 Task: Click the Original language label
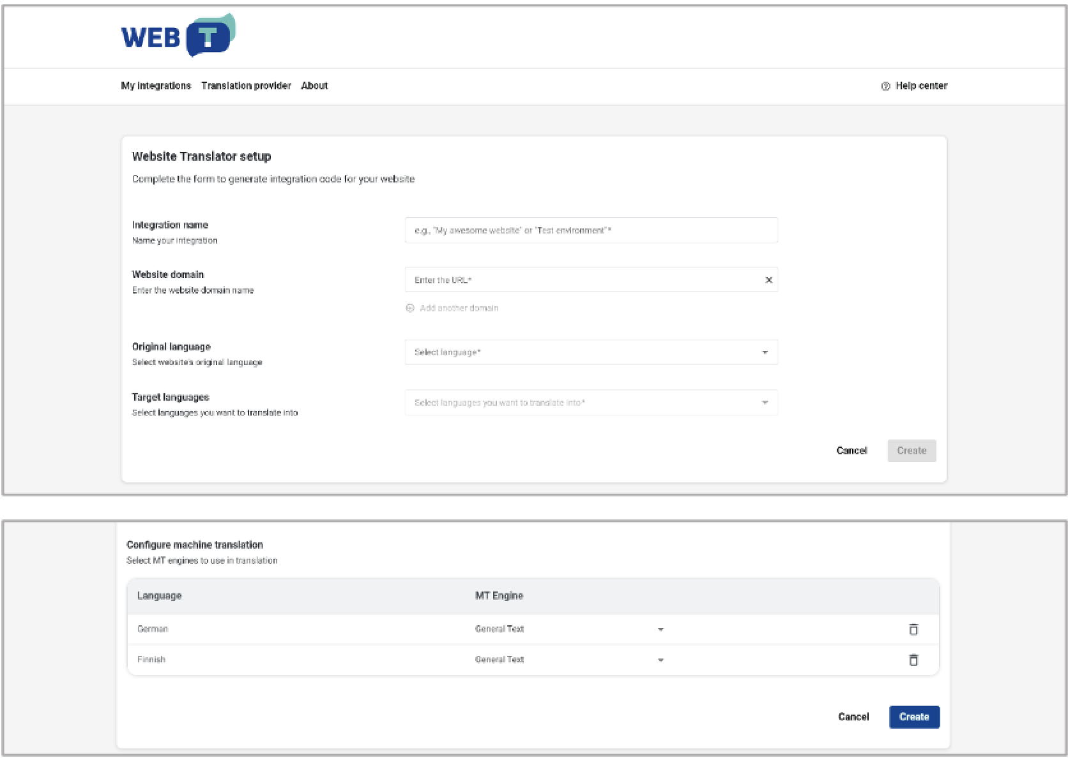[x=171, y=346]
